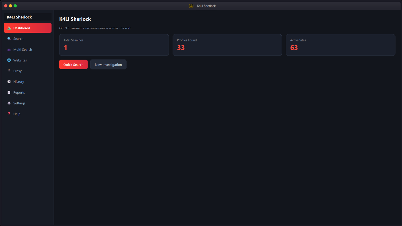View search History
This screenshot has height=226, width=402.
(x=28, y=82)
